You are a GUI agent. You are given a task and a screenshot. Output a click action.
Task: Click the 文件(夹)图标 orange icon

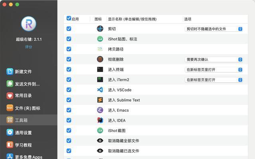10,108
